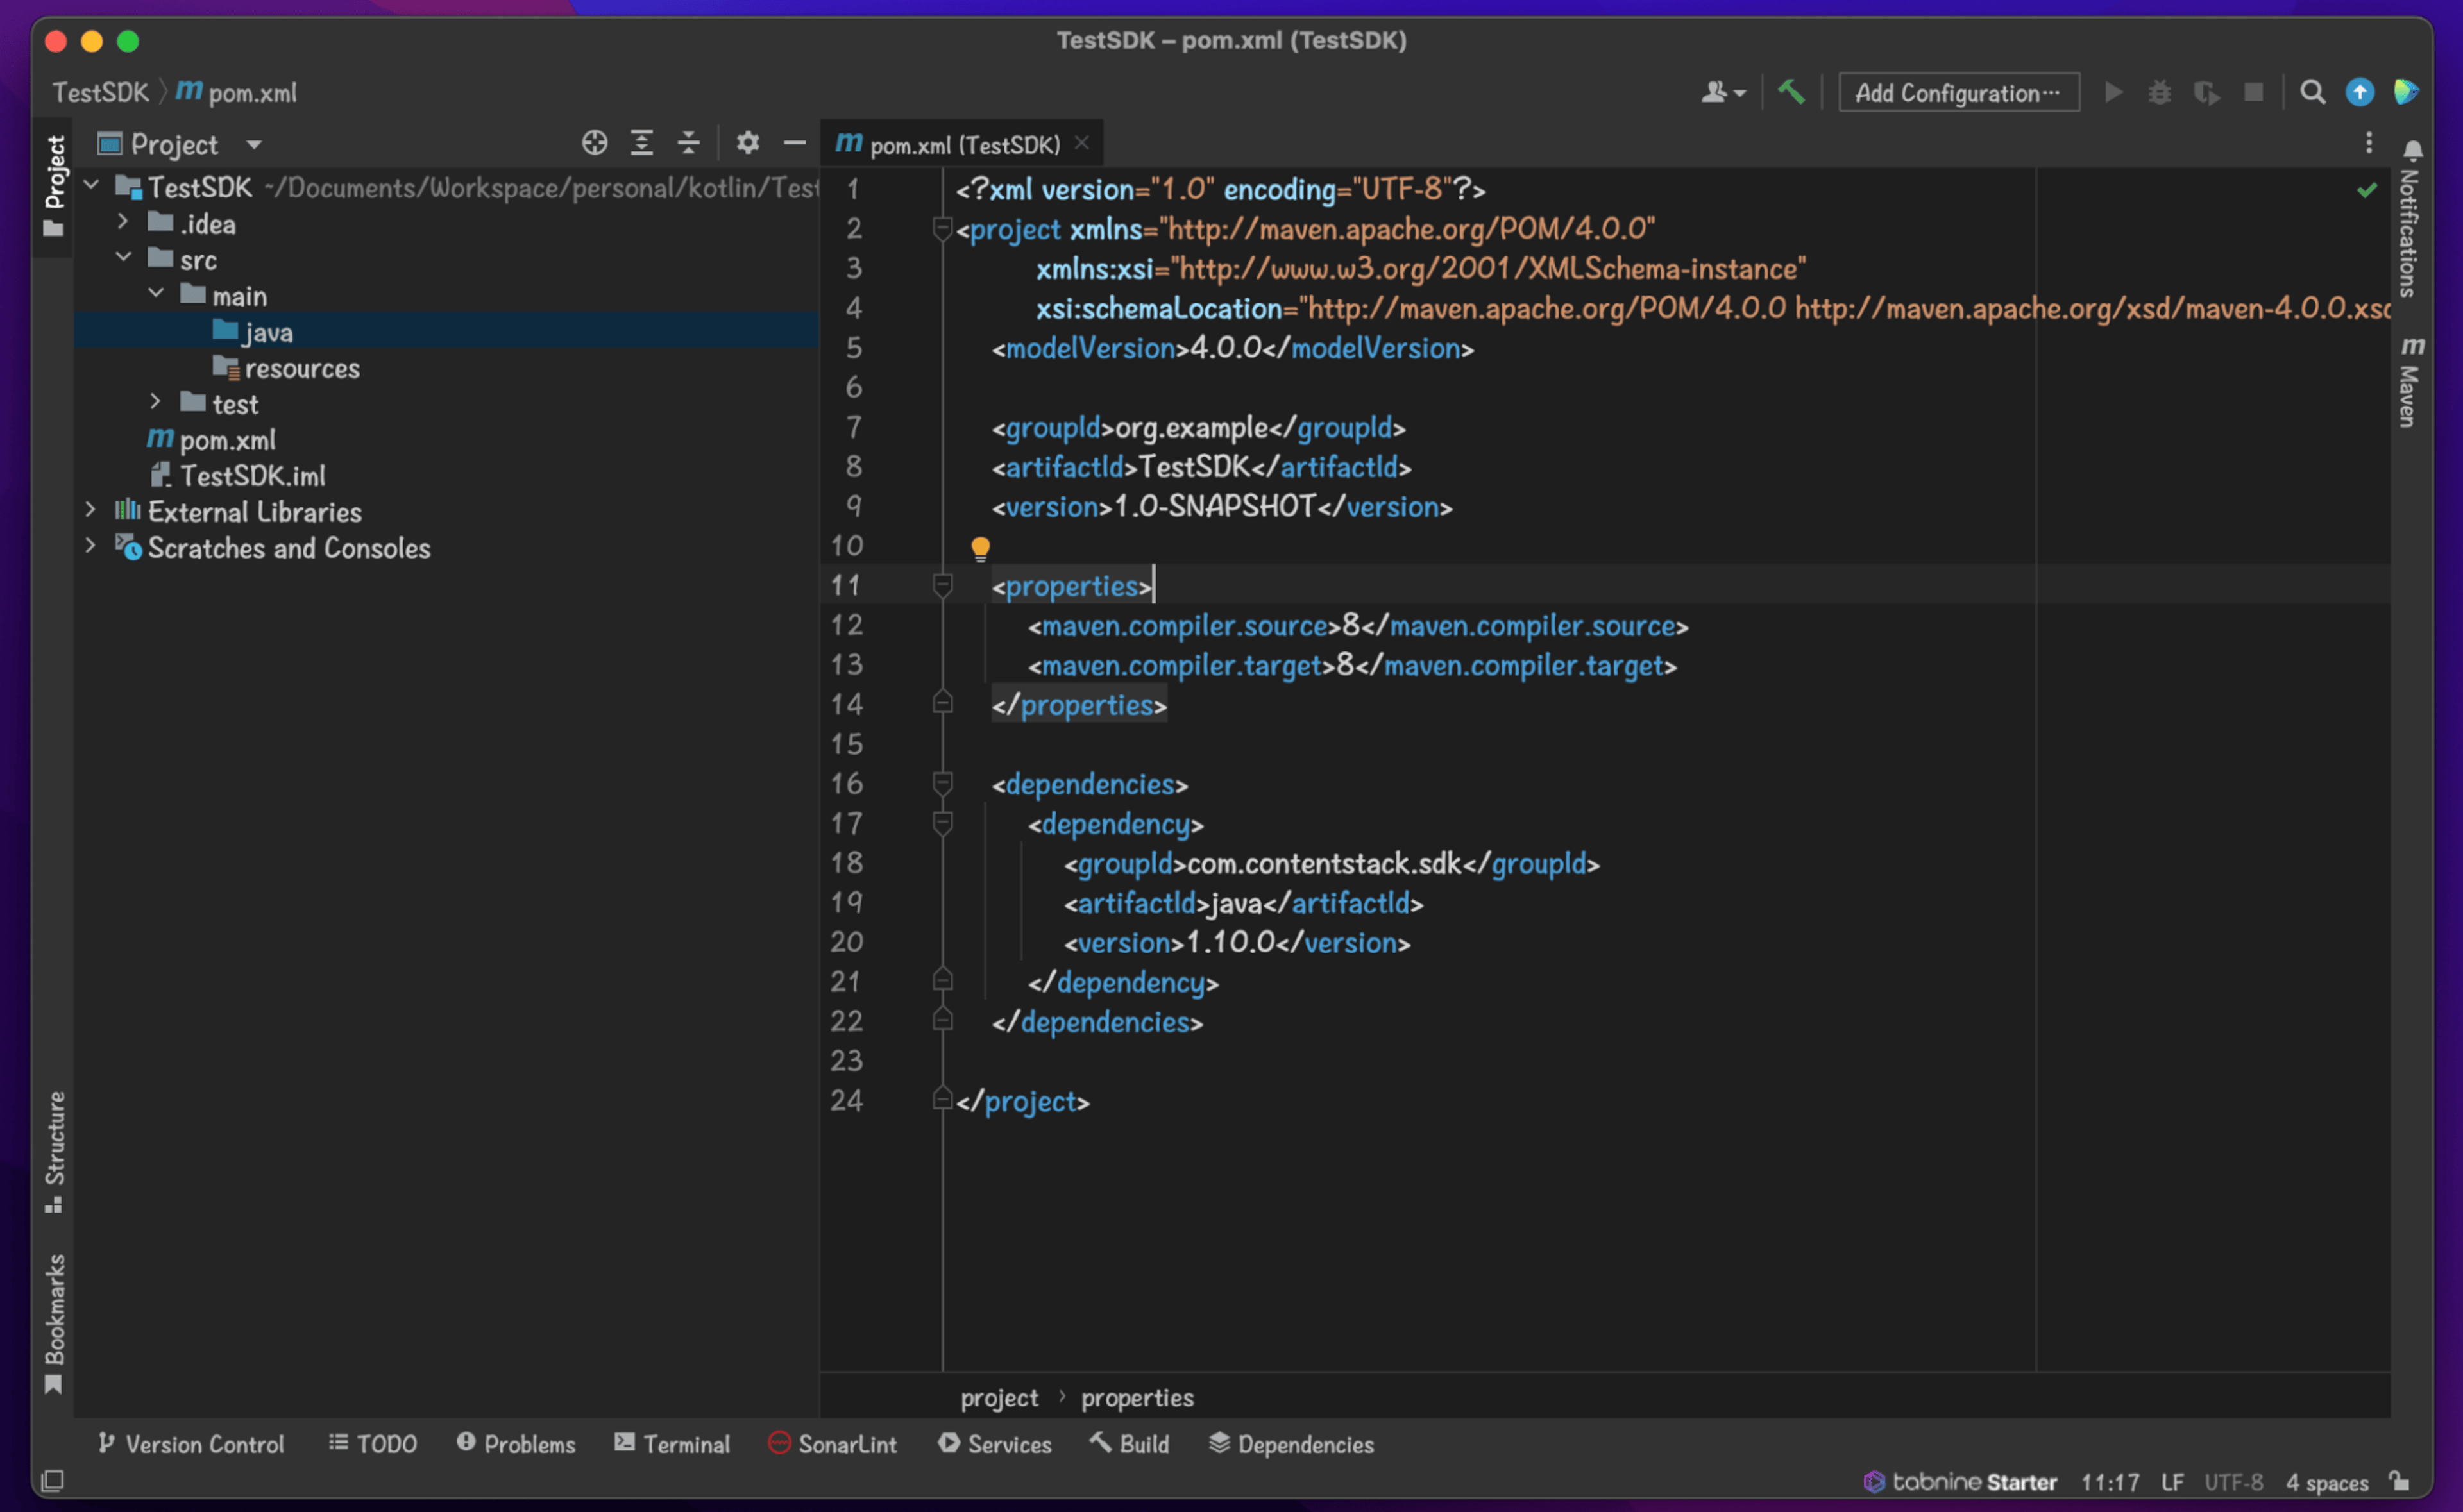Expand Scratches and Consoles node
Viewport: 2463px width, 1512px height.
coord(90,546)
